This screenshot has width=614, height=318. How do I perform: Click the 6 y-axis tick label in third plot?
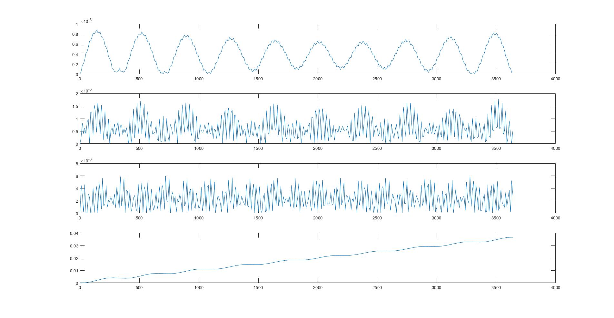[77, 176]
